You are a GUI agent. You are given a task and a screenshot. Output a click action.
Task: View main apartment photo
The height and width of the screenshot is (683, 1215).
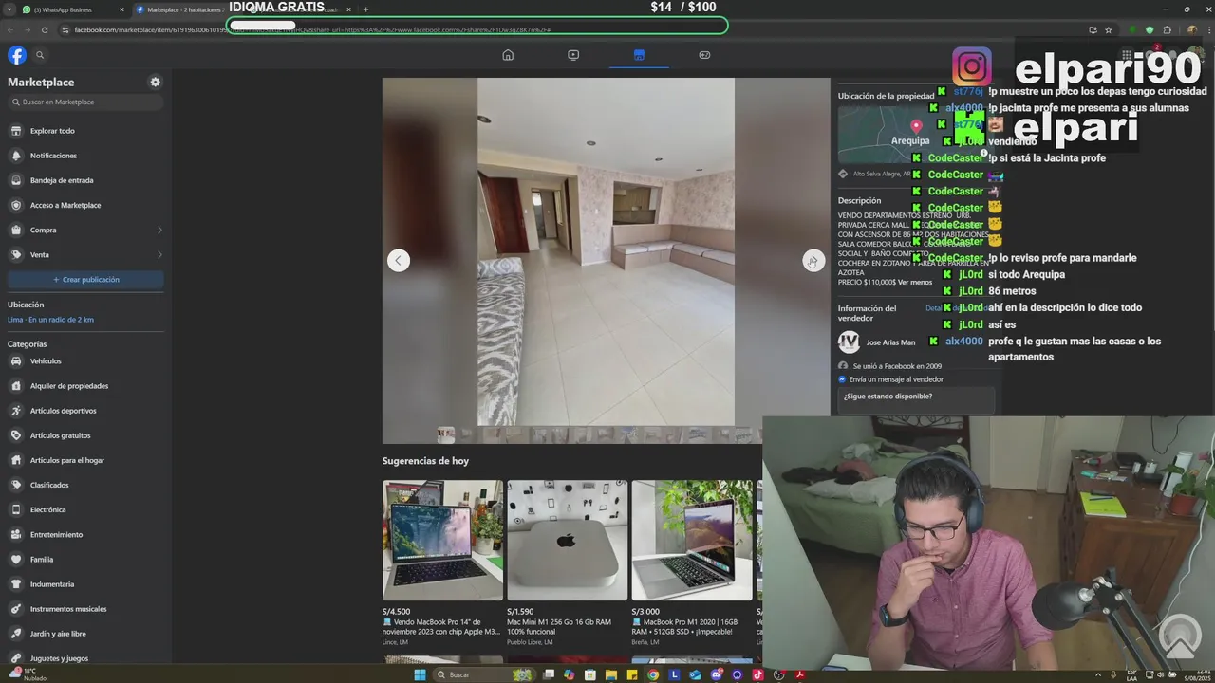606,251
